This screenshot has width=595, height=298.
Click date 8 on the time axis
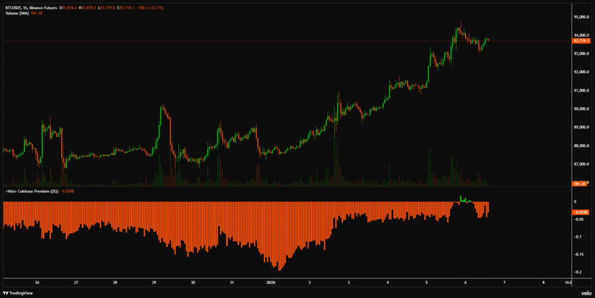click(543, 283)
